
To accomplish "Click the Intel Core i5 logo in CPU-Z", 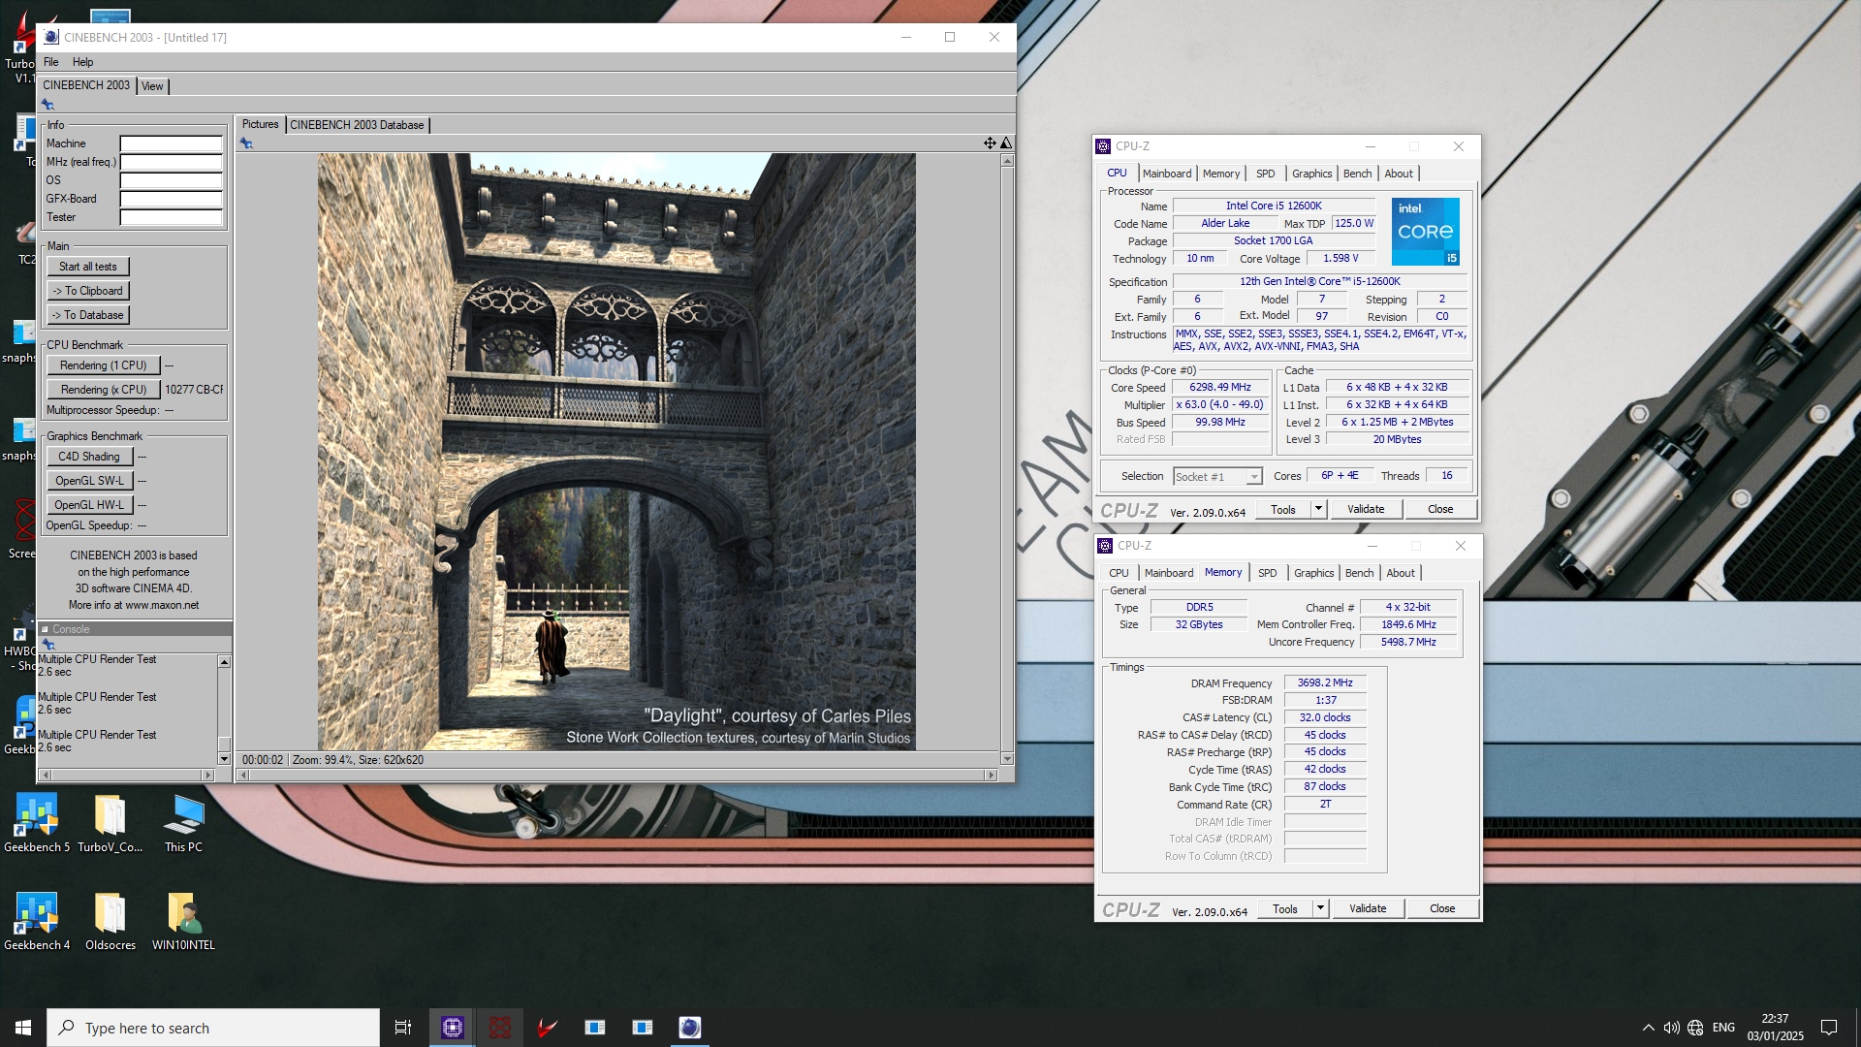I will click(x=1425, y=232).
